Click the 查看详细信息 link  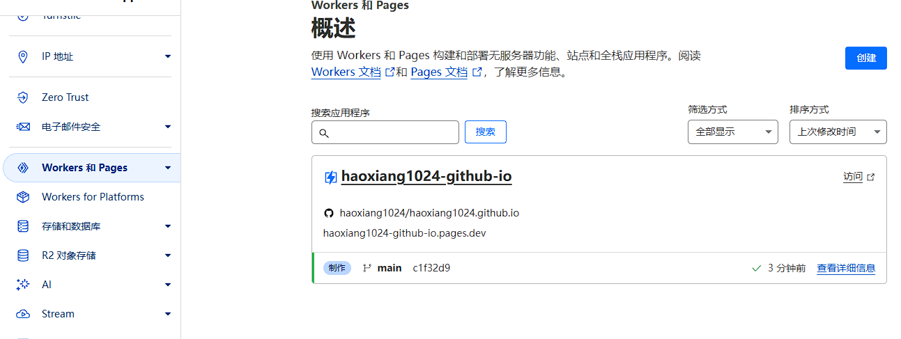[846, 268]
